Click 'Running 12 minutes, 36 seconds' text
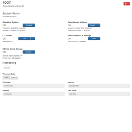 tap(14, 30)
